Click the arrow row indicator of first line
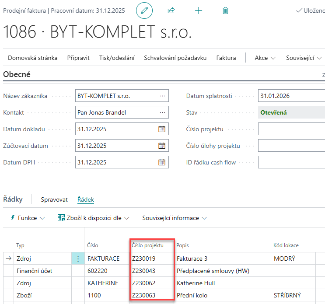 8,259
